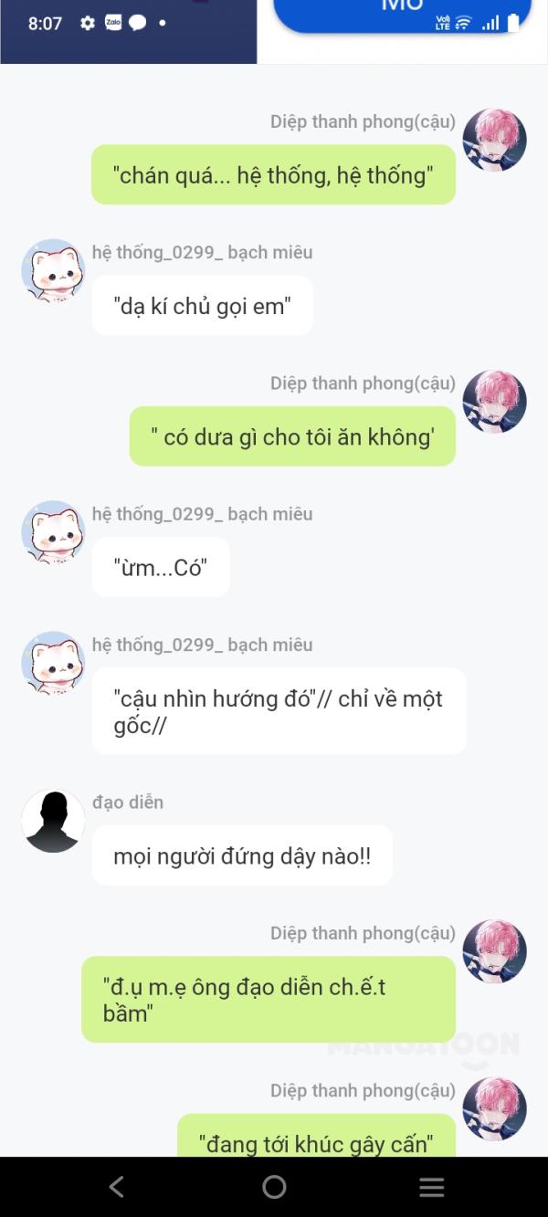
Task: Tap the "đạo diễn" sender name
Action: 128,803
